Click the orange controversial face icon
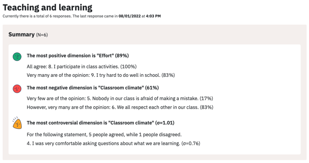309x163 pixels. coord(17,123)
